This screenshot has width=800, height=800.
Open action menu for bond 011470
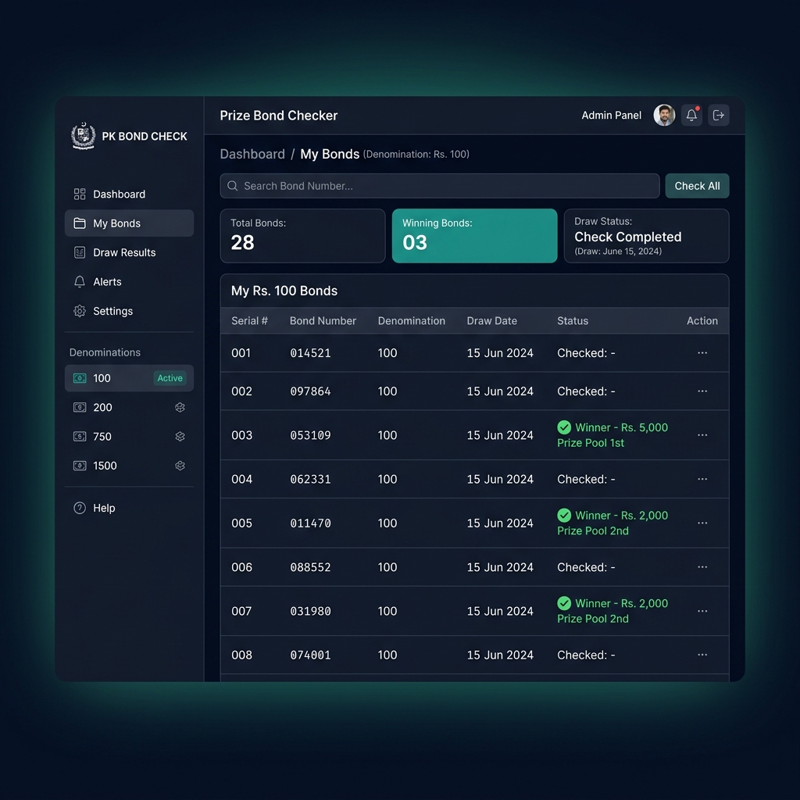pyautogui.click(x=702, y=523)
